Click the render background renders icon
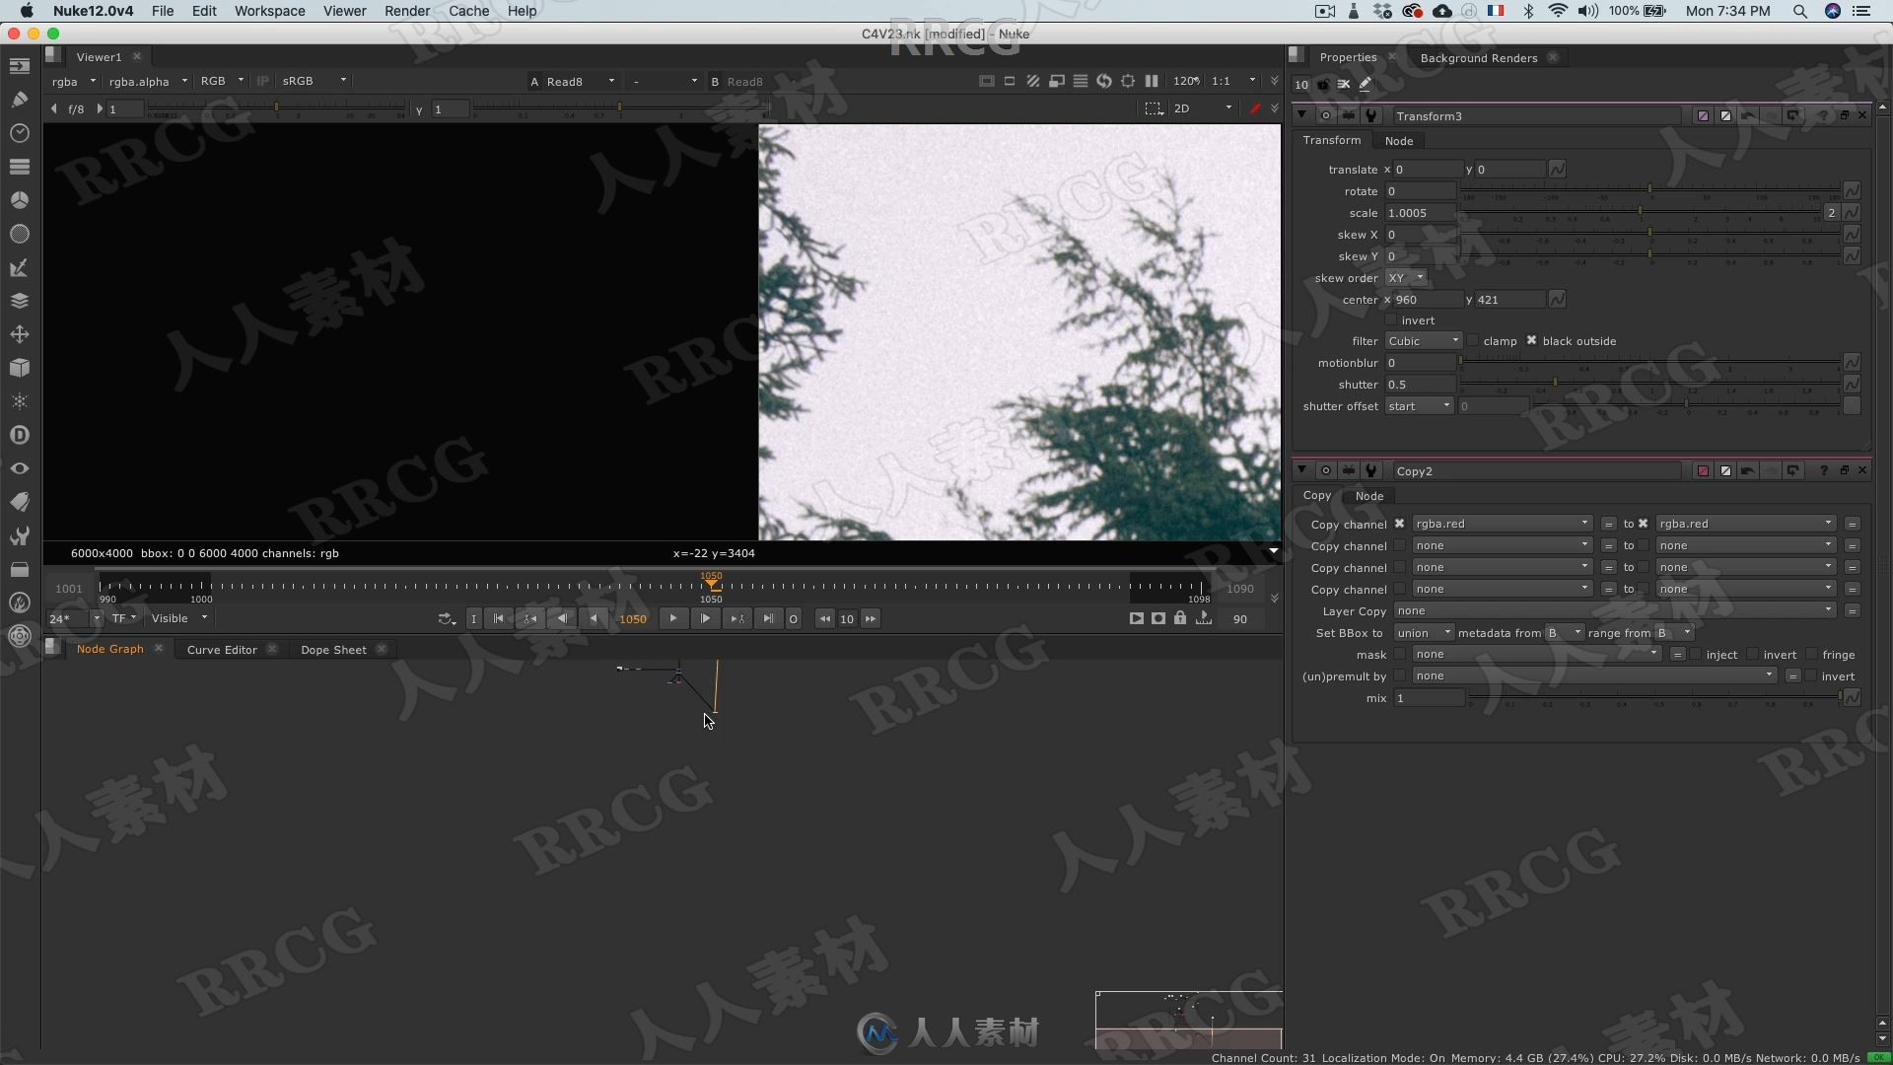 1480,57
